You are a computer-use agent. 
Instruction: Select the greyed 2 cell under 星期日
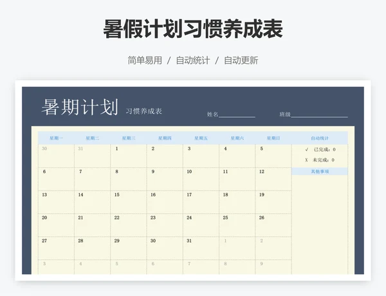coord(273,248)
